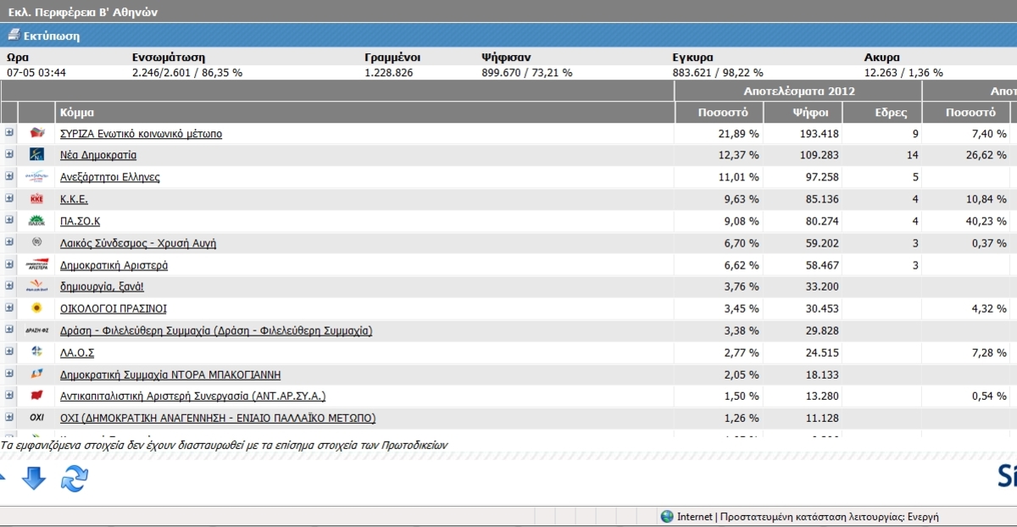Image resolution: width=1017 pixels, height=527 pixels.
Task: Expand the ΑΝΤ.ΑΡ.ΣΥ.Α. row
Action: point(9,395)
